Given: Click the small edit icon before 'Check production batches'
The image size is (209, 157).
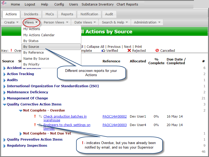Looking at the screenshot, I should [x=40, y=116].
